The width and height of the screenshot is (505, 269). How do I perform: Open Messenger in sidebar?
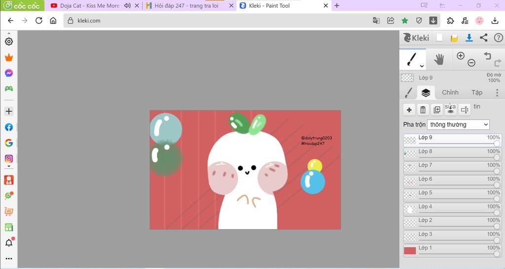coord(9,73)
